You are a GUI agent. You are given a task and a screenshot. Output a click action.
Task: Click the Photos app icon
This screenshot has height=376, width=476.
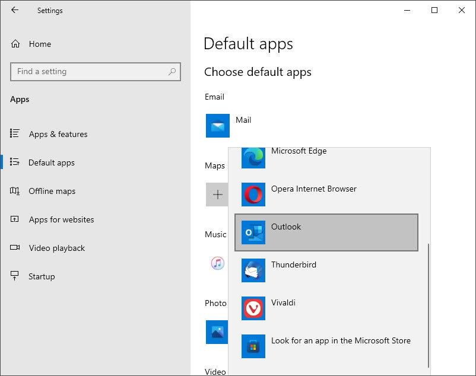click(x=217, y=332)
